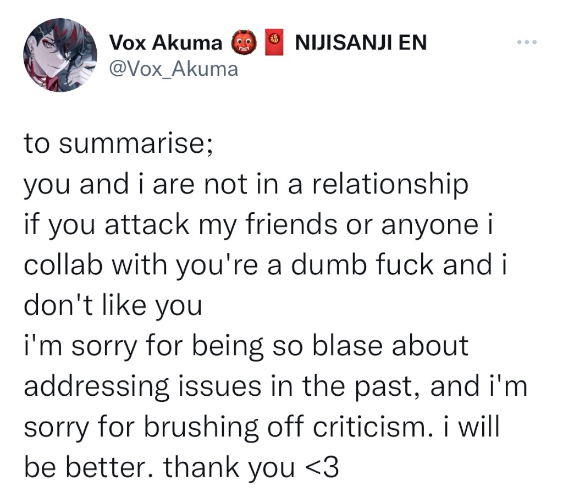
Task: Click the line starting "if you attack my"
Action: click(x=259, y=225)
